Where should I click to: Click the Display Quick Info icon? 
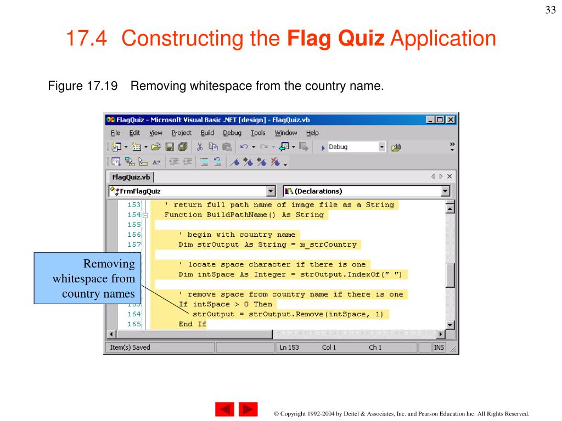coord(143,162)
